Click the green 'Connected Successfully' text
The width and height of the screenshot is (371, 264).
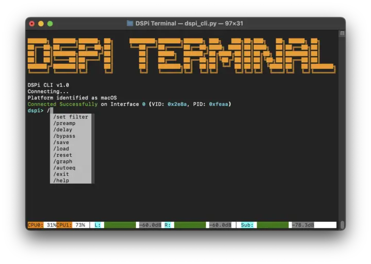pyautogui.click(x=62, y=104)
